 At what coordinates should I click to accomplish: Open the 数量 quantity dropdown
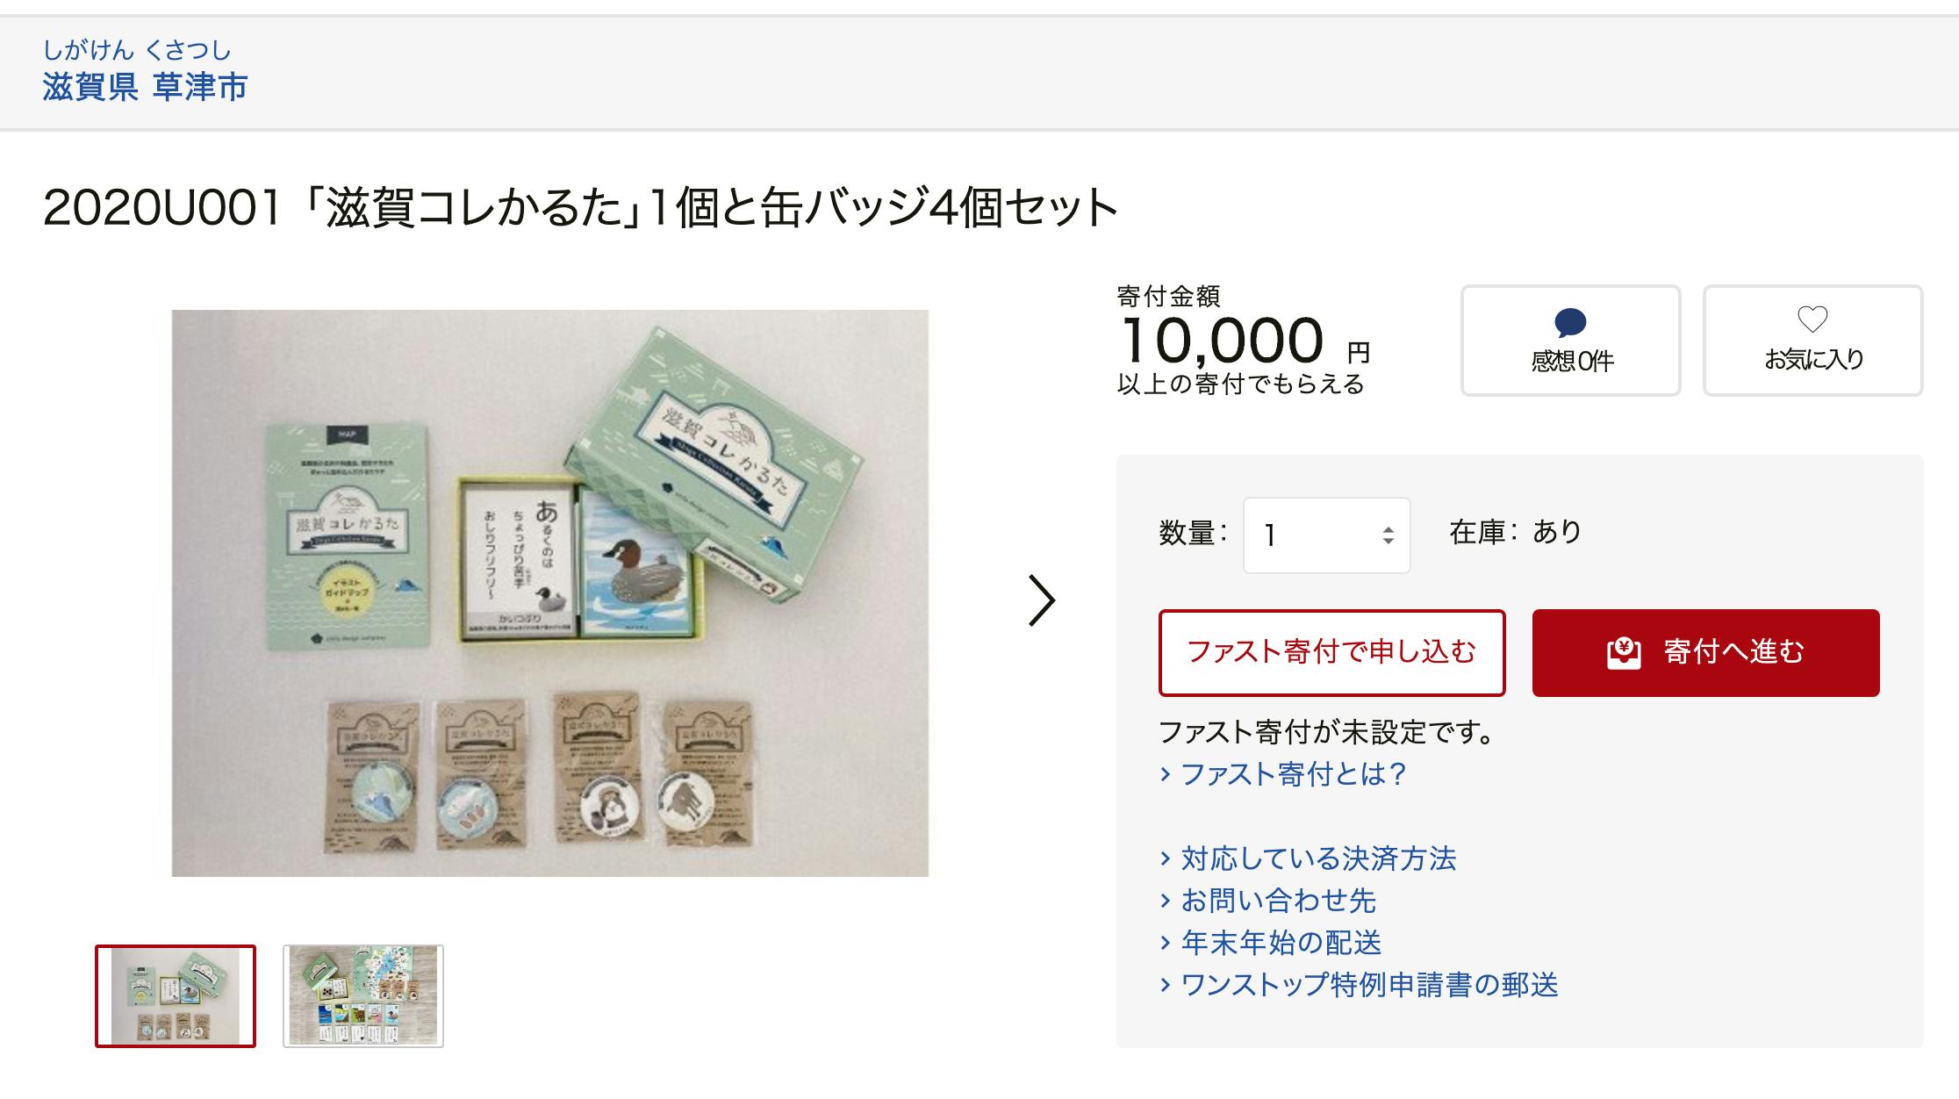[1325, 535]
